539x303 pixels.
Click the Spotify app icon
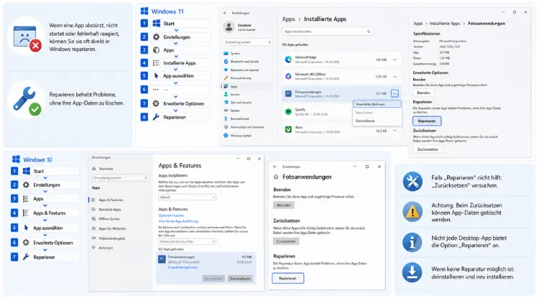click(x=288, y=111)
